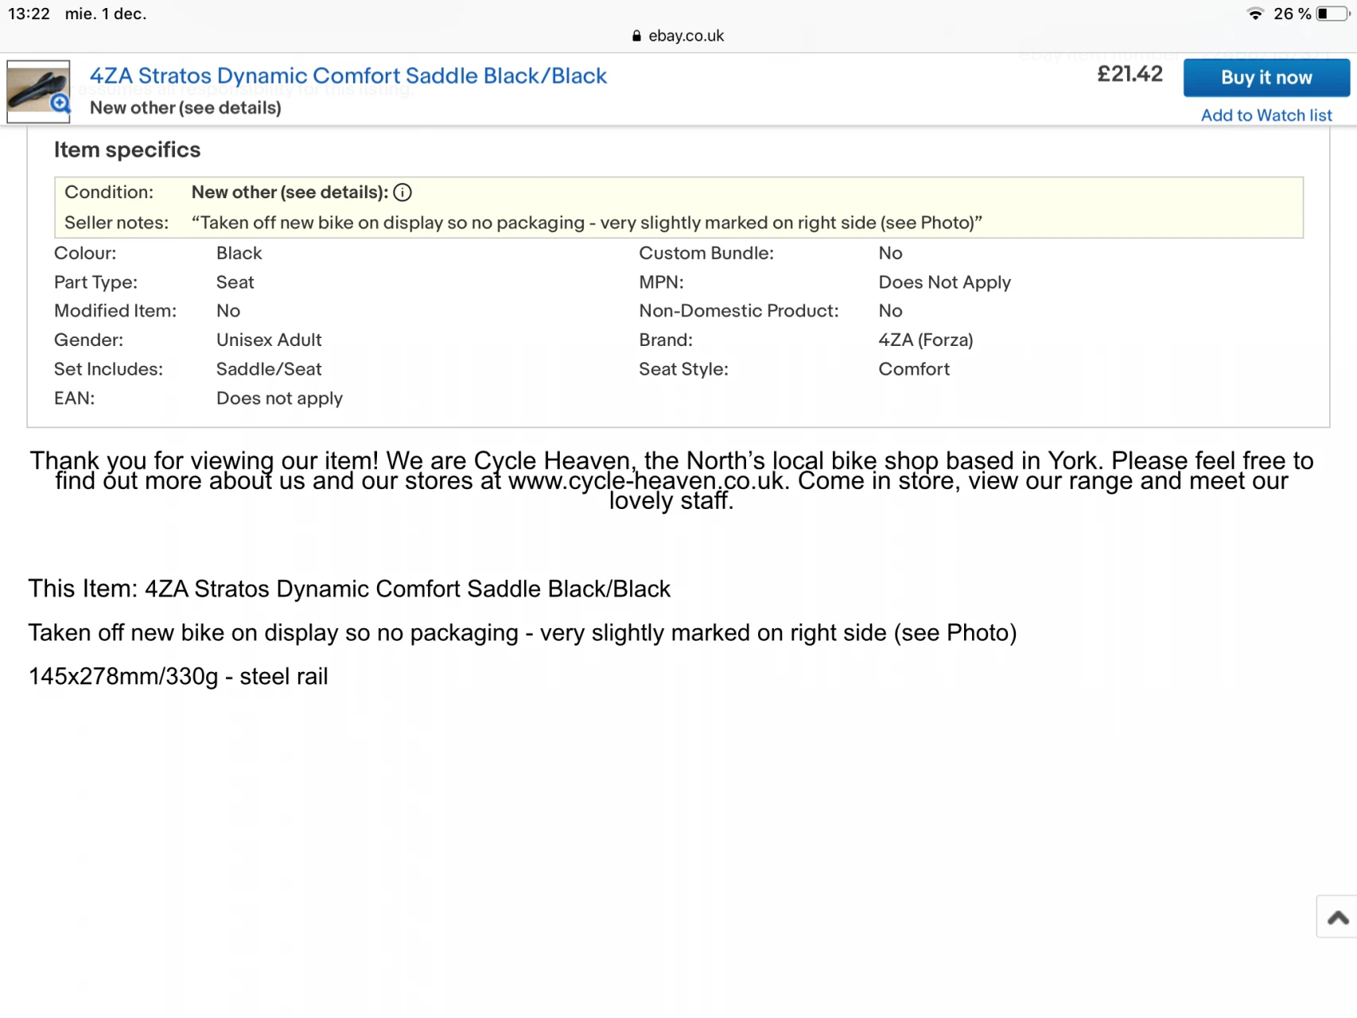This screenshot has height=1018, width=1357.
Task: Select the 145x278mm/330g steel rail line
Action: point(178,676)
